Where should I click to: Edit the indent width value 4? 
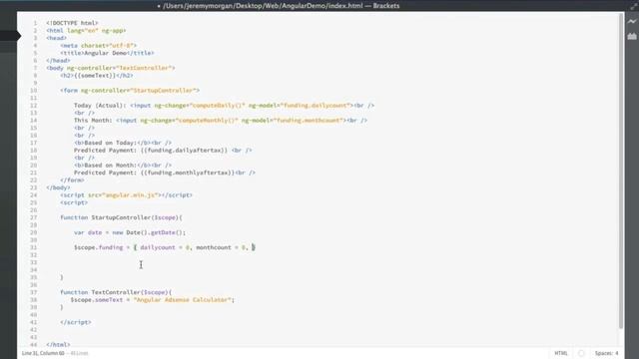[x=617, y=353]
